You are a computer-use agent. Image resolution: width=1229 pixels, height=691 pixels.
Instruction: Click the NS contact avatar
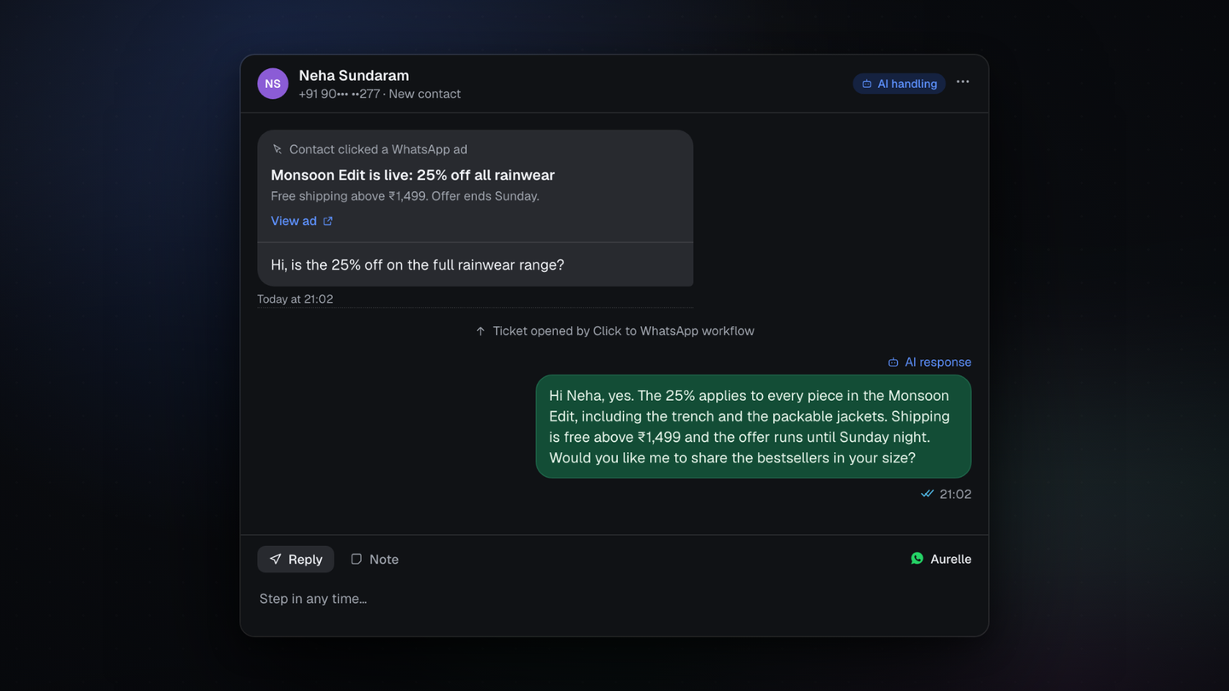tap(272, 84)
